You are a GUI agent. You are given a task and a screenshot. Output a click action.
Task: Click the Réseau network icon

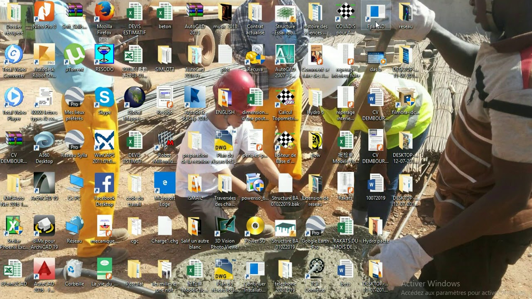pos(74,230)
